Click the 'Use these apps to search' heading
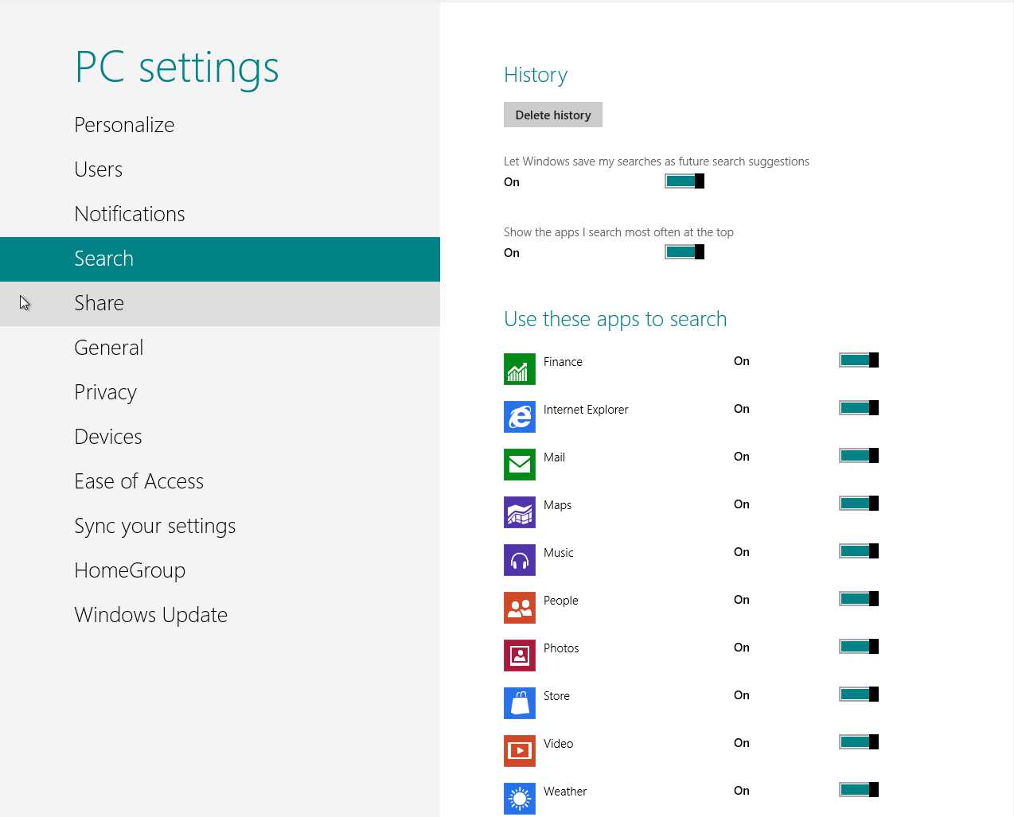Screen dimensions: 1014x817 click(615, 320)
